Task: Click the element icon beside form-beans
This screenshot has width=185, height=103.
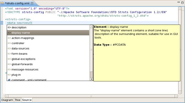Action: (9, 54)
